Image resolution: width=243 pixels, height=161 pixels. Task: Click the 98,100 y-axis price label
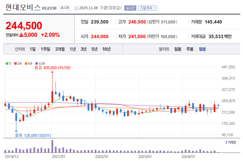227,135
